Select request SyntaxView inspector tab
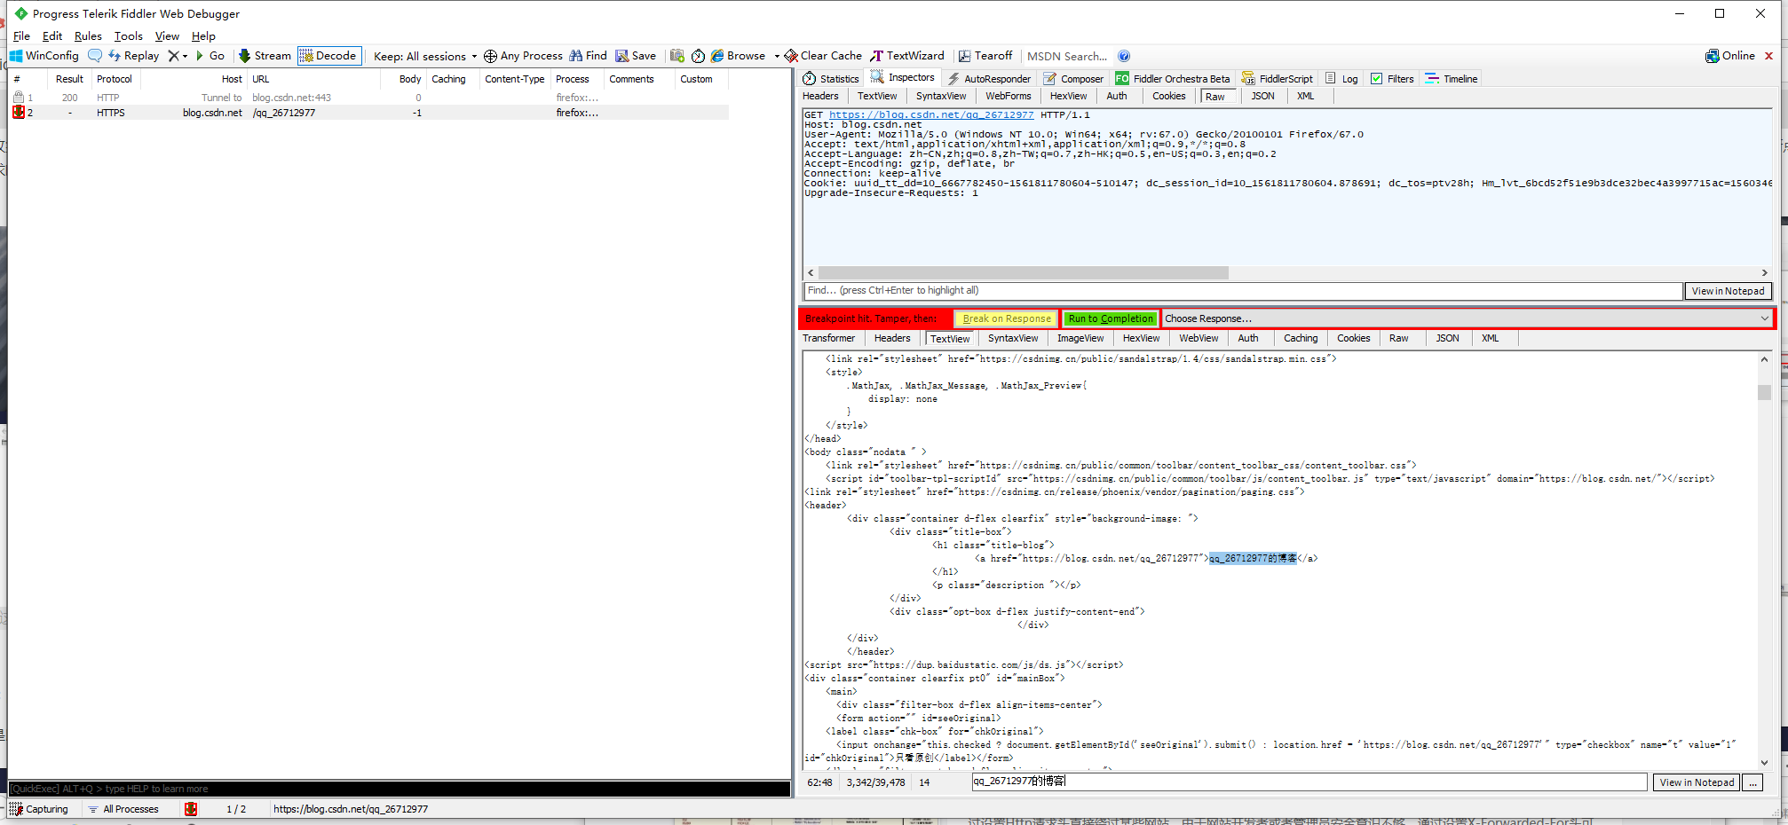Viewport: 1788px width, 825px height. pyautogui.click(x=941, y=97)
